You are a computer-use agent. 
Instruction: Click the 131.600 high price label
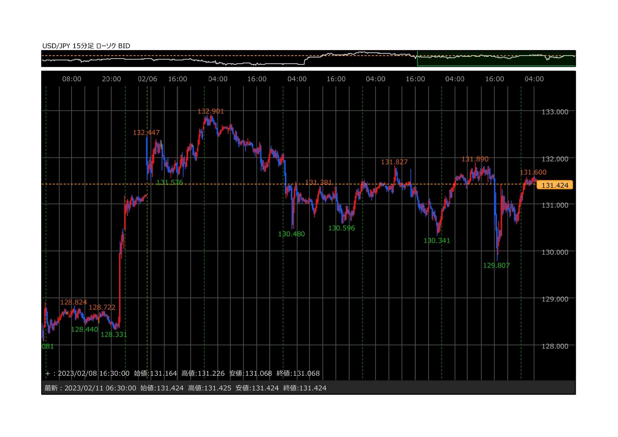coord(533,173)
